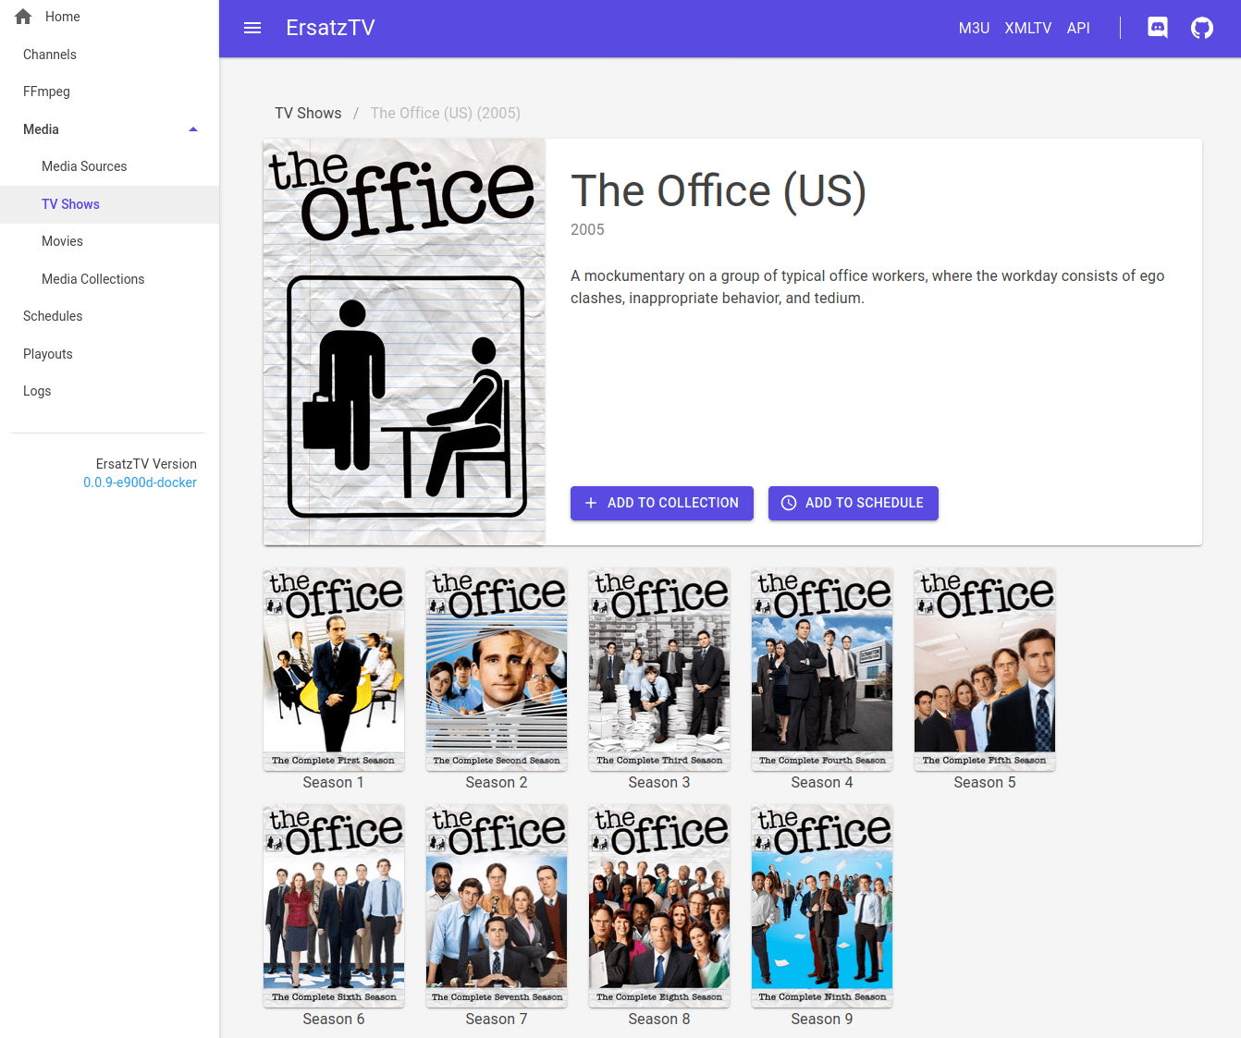Select Media Sources in sidebar

[109, 166]
